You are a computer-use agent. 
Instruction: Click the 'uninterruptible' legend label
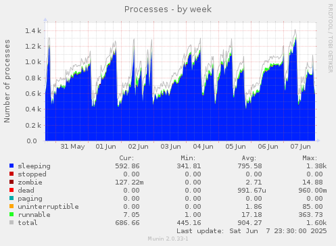click(49, 207)
